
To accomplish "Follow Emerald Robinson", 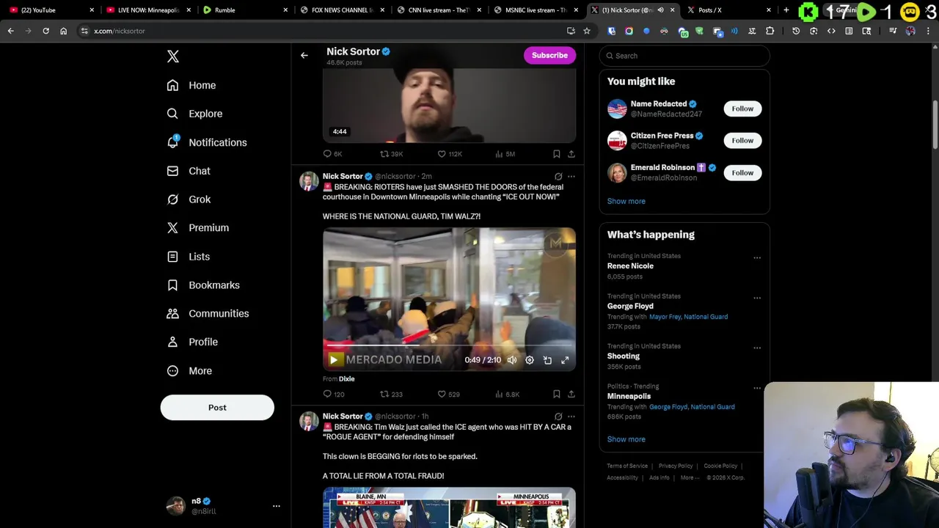I will 742,172.
